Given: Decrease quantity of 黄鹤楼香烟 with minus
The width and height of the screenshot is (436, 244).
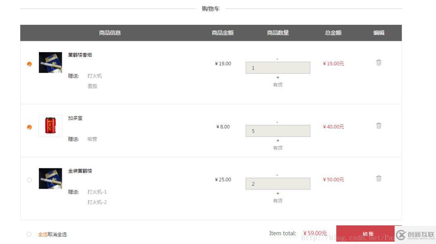Looking at the screenshot, I should pyautogui.click(x=278, y=59).
